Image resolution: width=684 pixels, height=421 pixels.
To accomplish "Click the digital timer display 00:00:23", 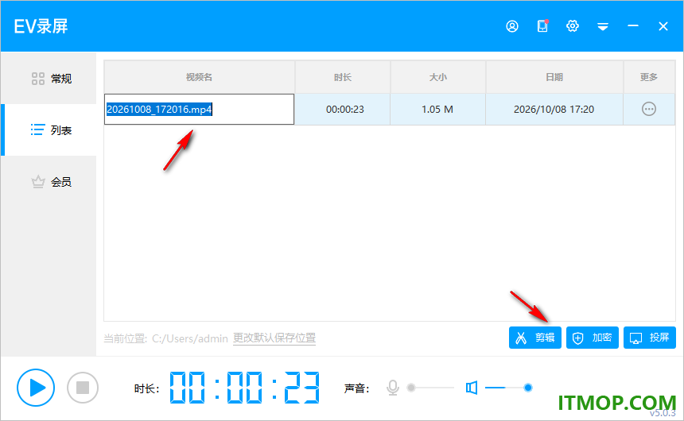I will click(x=244, y=388).
